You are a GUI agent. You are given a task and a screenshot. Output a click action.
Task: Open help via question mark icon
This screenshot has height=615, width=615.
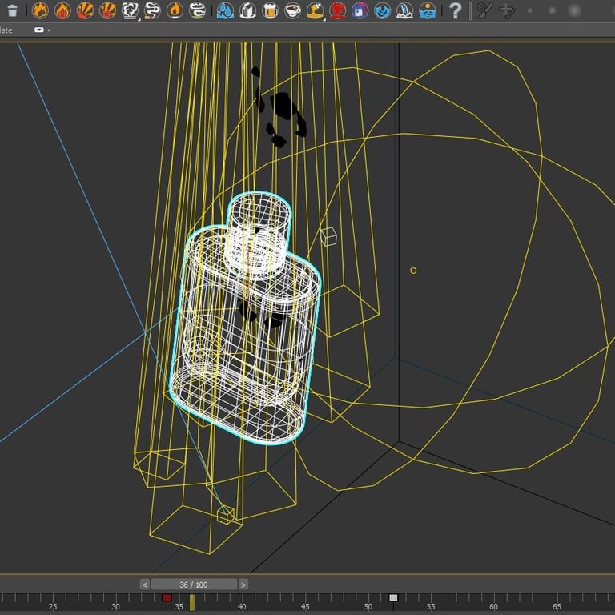455,10
